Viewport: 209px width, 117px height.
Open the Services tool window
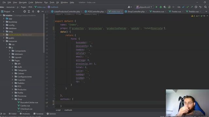pos(51,114)
